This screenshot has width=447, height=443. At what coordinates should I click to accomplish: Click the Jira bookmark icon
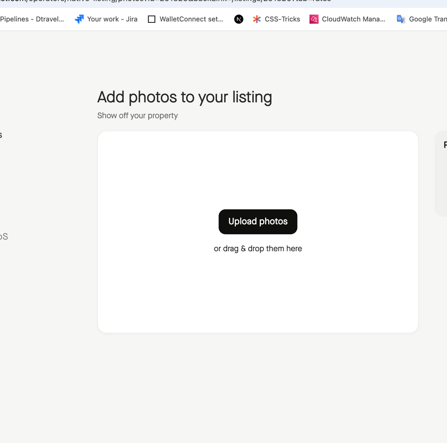[x=79, y=19]
